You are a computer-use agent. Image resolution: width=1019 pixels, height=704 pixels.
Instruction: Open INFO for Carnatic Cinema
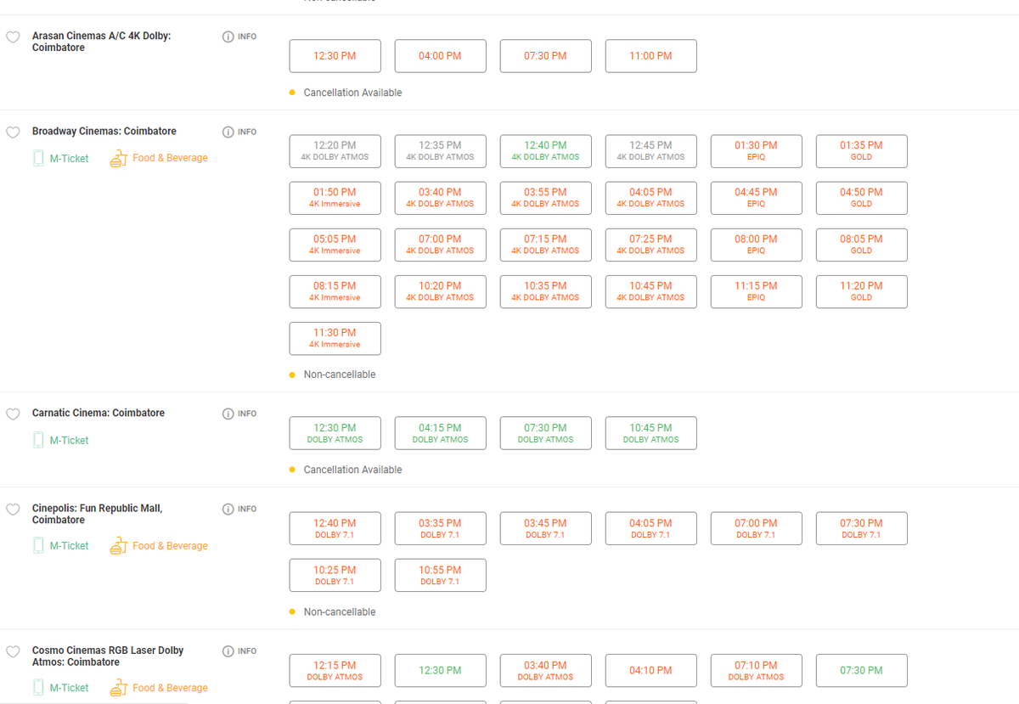tap(239, 414)
